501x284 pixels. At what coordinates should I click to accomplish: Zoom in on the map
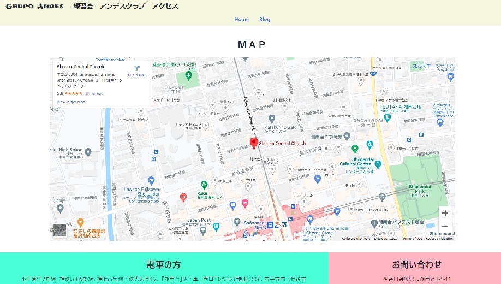(445, 214)
